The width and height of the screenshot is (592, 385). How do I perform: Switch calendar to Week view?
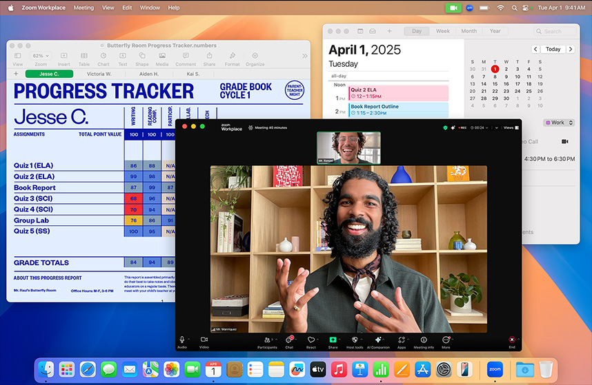click(x=442, y=31)
